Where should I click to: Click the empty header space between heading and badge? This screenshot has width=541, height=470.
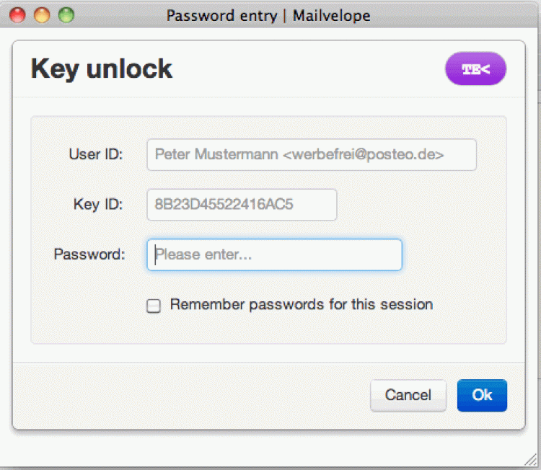point(310,69)
